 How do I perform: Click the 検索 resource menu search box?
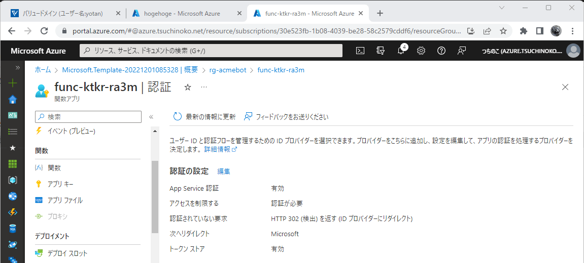(x=88, y=117)
